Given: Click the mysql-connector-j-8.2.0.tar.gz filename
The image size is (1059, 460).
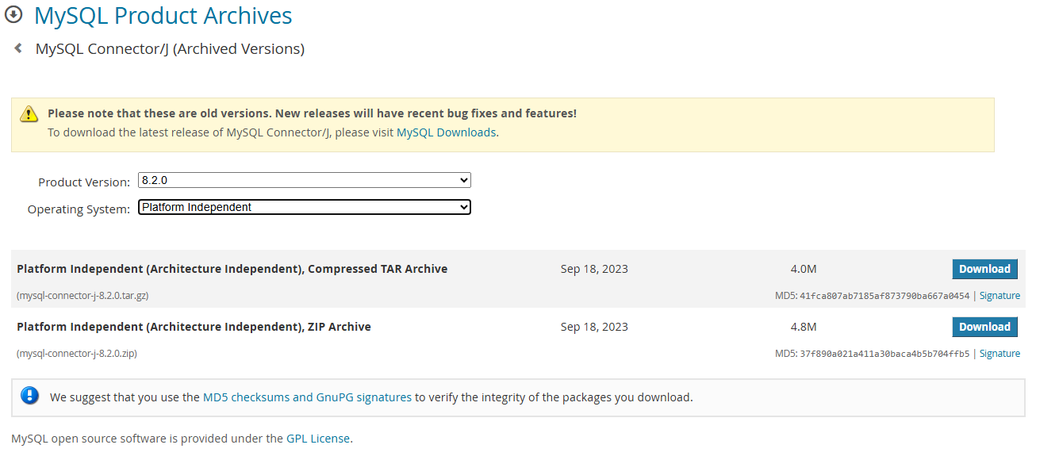Looking at the screenshot, I should (82, 296).
